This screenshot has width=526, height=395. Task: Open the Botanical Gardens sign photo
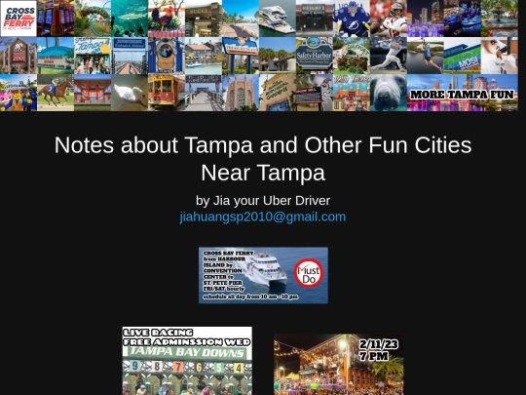pyautogui.click(x=278, y=93)
